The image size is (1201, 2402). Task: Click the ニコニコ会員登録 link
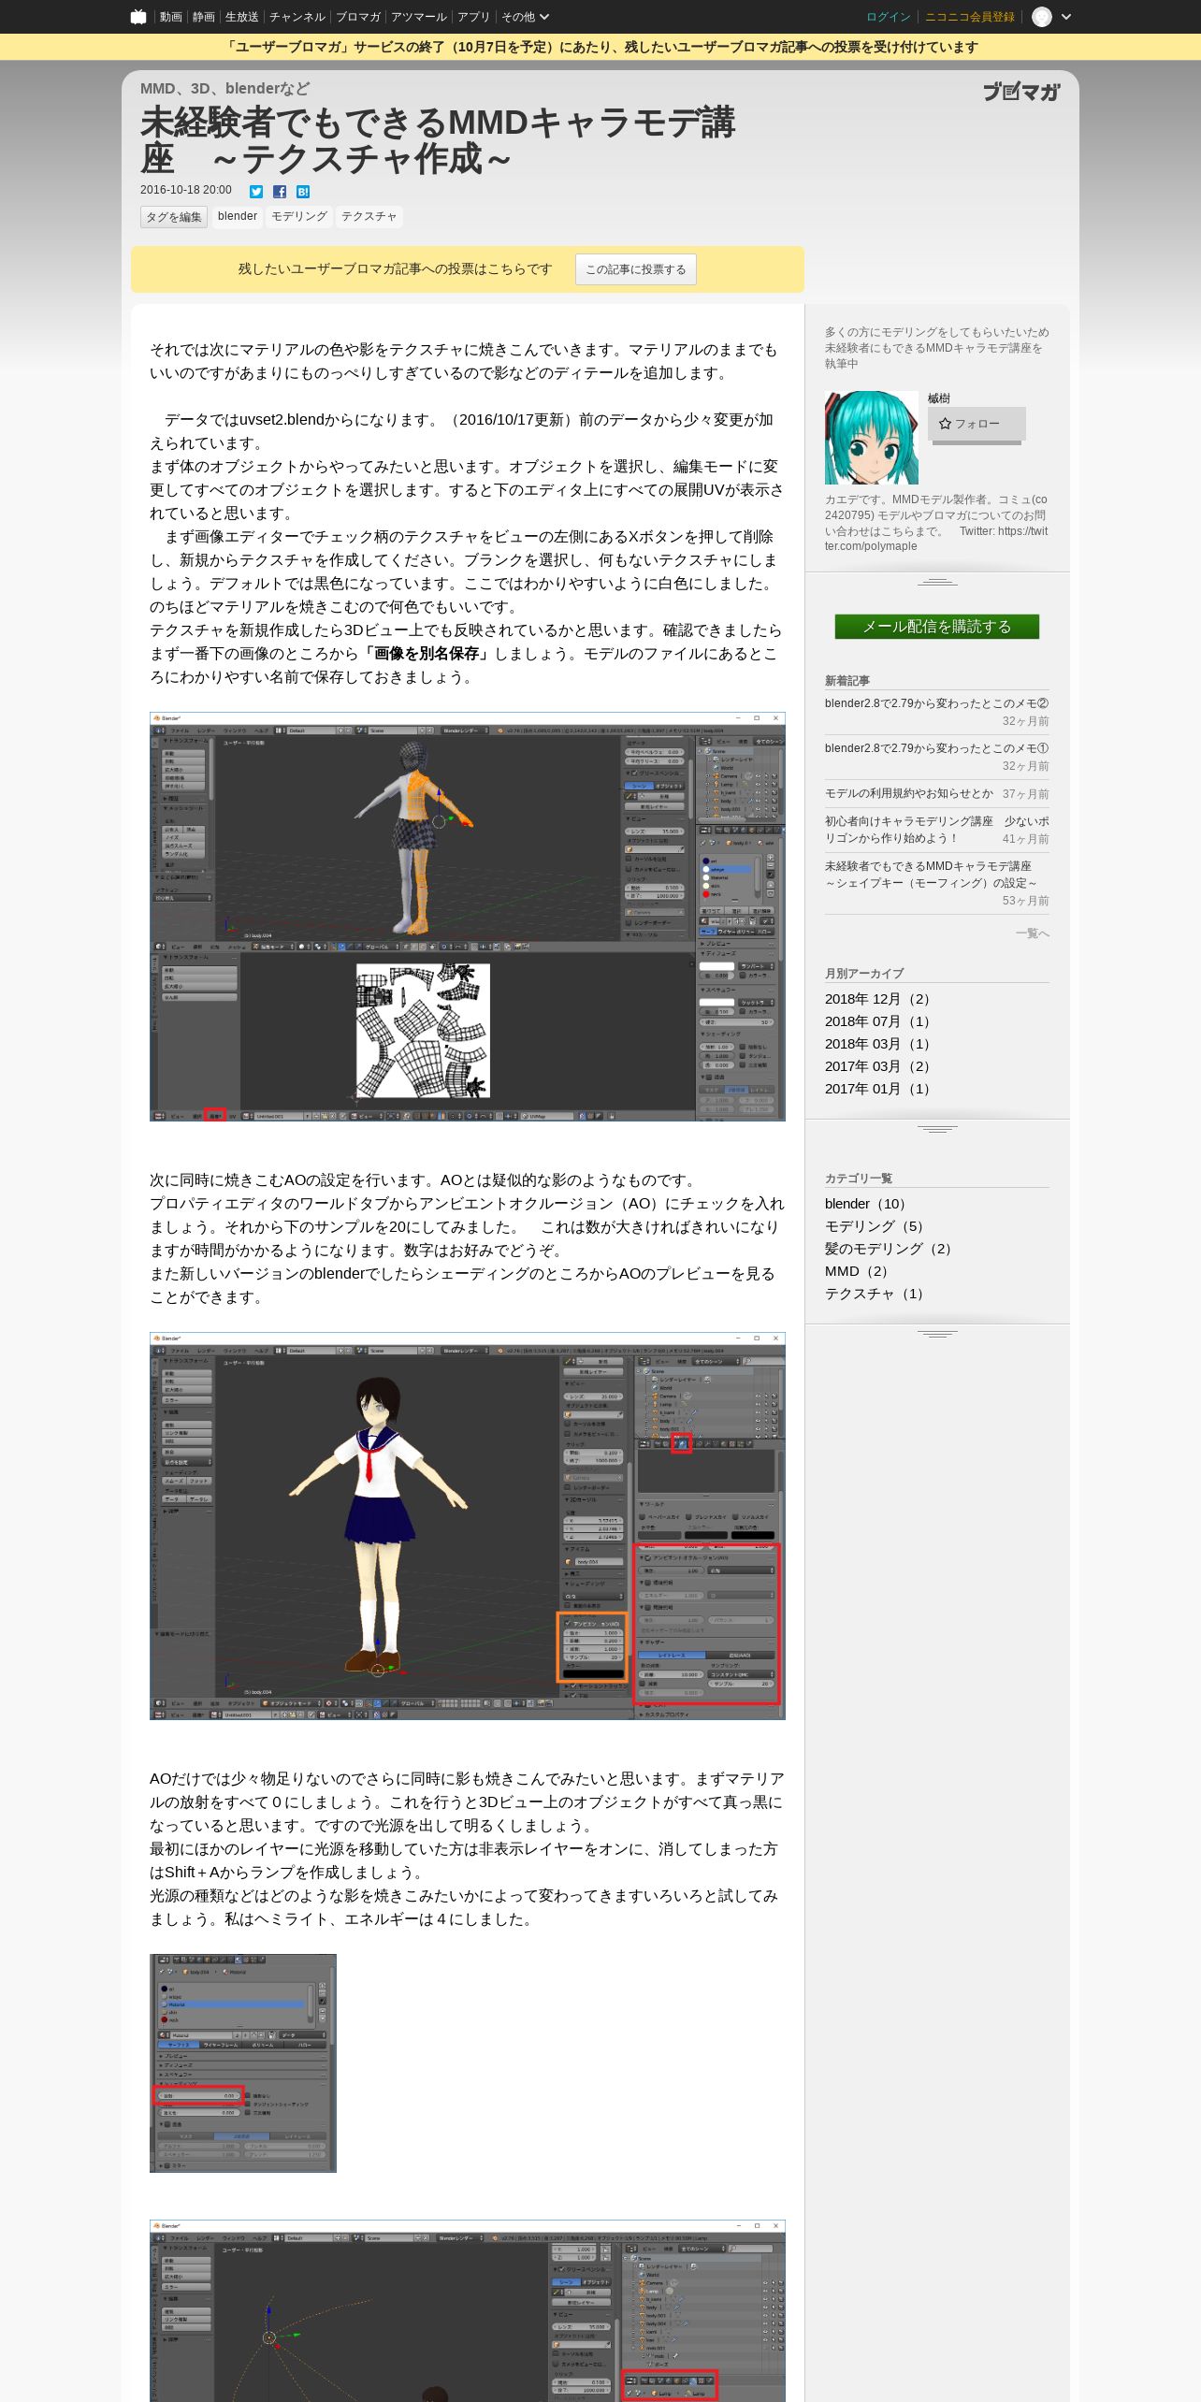(970, 17)
